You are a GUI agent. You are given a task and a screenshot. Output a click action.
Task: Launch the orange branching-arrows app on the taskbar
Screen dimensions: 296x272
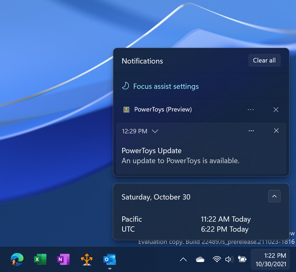point(86,259)
